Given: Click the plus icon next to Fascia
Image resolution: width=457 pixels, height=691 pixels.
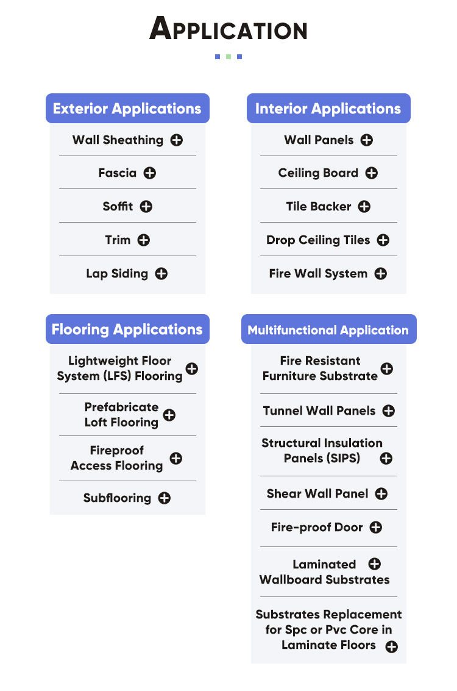Looking at the screenshot, I should click(x=150, y=173).
